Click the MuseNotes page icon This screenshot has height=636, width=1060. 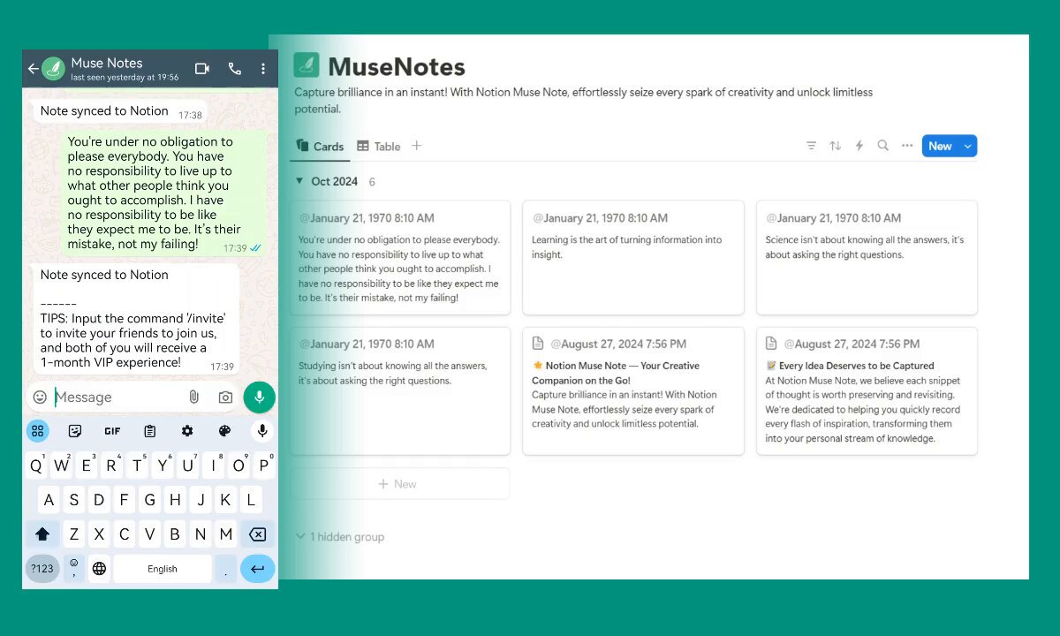(307, 65)
